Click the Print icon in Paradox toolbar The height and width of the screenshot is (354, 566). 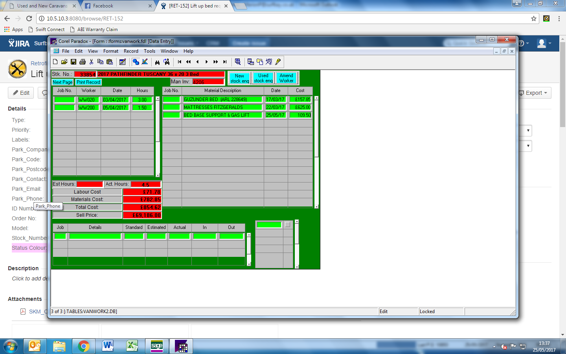[83, 62]
